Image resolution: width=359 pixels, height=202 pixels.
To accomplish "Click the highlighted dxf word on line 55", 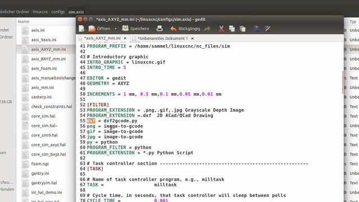I will click(x=91, y=121).
